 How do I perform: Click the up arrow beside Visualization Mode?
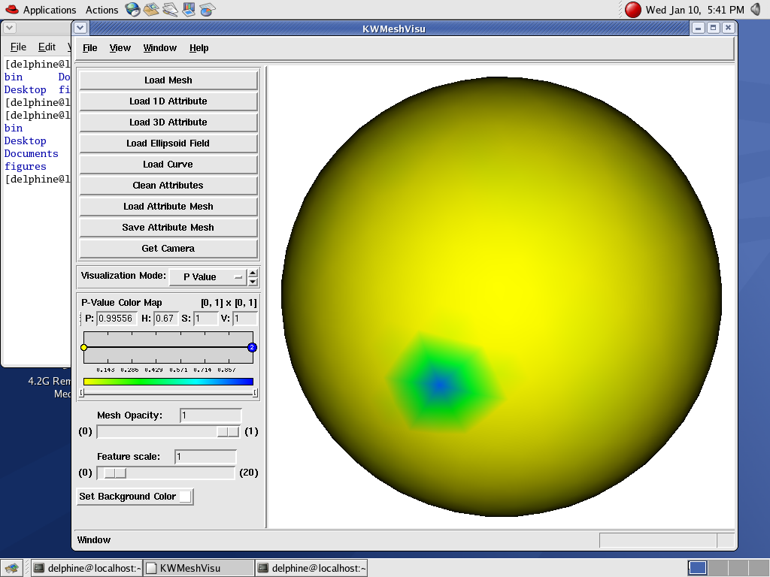click(253, 273)
